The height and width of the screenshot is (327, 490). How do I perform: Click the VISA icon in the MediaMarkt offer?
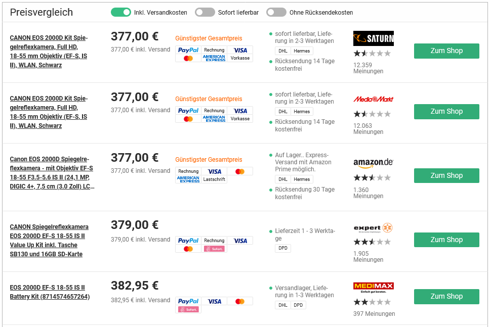(240, 111)
